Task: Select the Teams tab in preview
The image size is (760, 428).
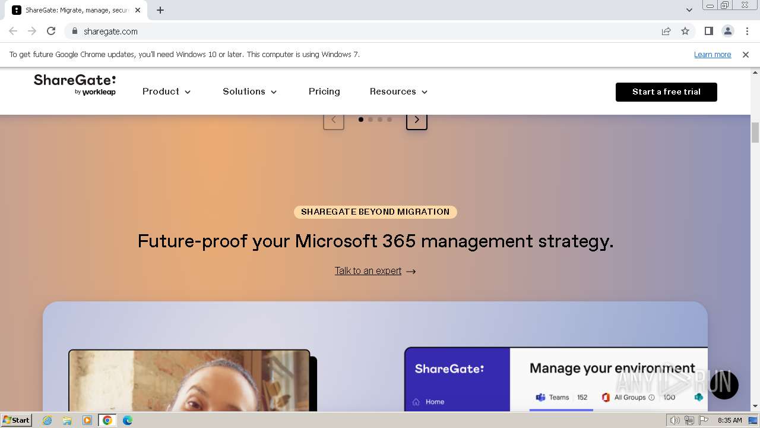Action: pyautogui.click(x=562, y=398)
